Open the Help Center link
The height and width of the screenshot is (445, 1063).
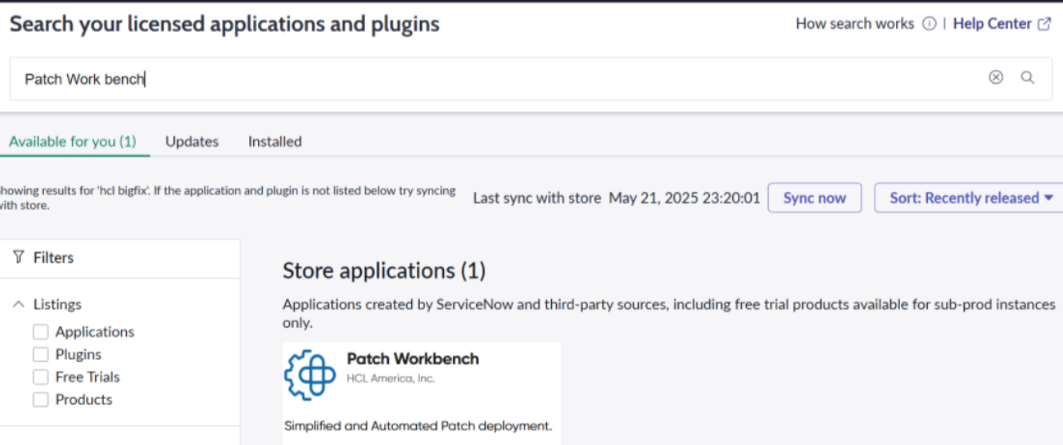[x=992, y=24]
